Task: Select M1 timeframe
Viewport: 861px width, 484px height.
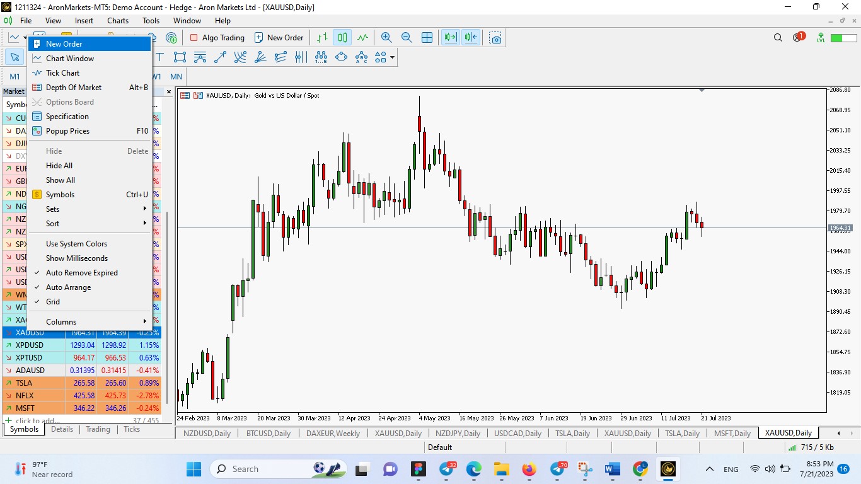Action: tap(14, 77)
